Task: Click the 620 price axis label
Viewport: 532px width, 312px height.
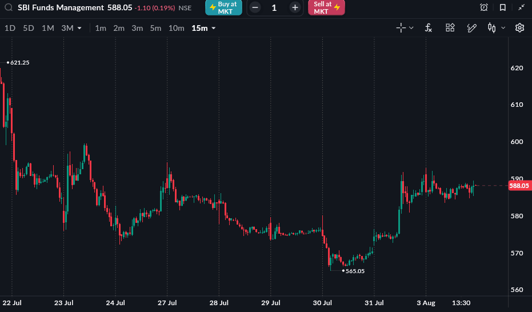Action: click(517, 68)
